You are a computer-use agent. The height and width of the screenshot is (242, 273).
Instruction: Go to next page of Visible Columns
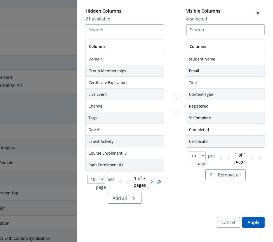coord(252,158)
